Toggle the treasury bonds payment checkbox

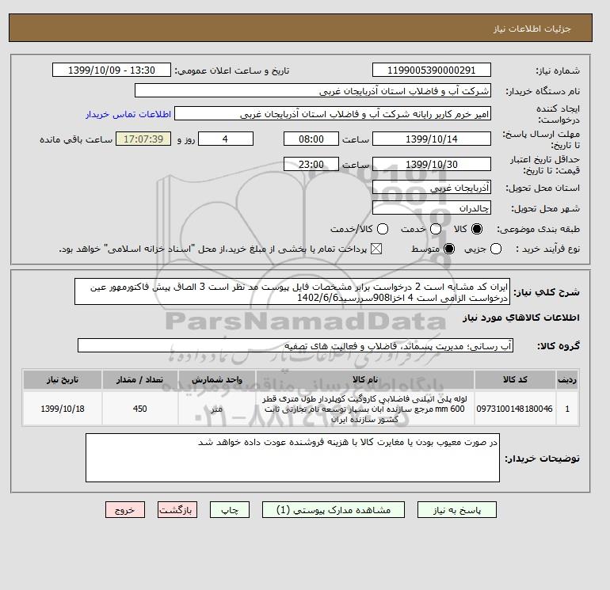pyautogui.click(x=376, y=249)
